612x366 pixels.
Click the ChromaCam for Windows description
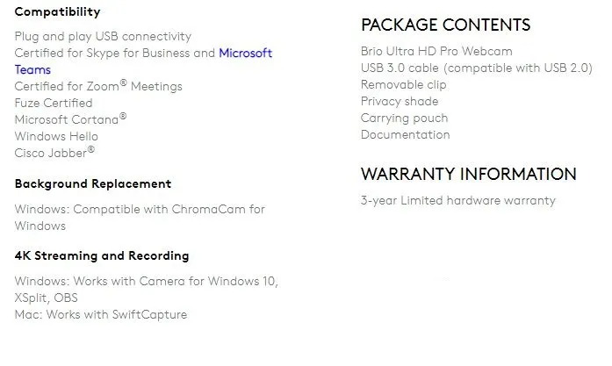tap(140, 218)
